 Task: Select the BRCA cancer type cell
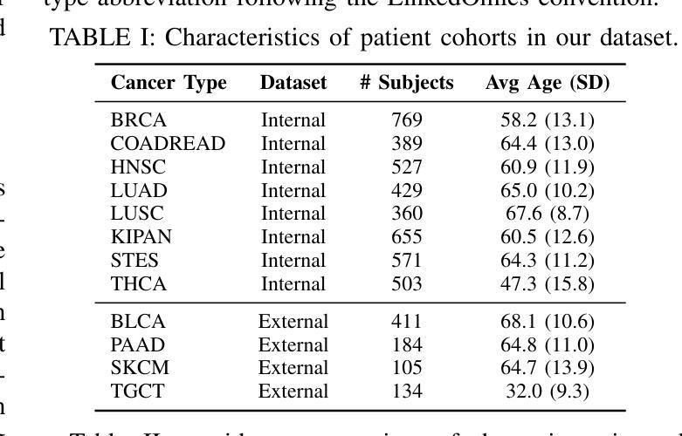tap(138, 120)
